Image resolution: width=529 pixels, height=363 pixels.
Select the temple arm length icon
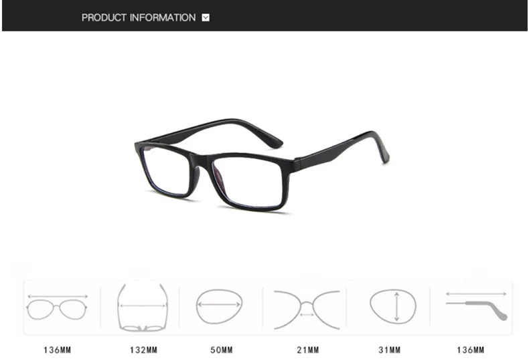476,306
